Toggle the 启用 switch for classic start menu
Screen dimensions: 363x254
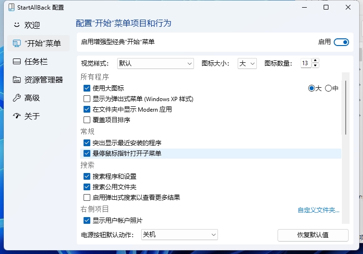(x=341, y=42)
